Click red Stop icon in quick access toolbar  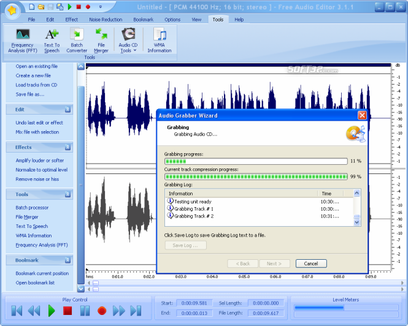(x=79, y=7)
